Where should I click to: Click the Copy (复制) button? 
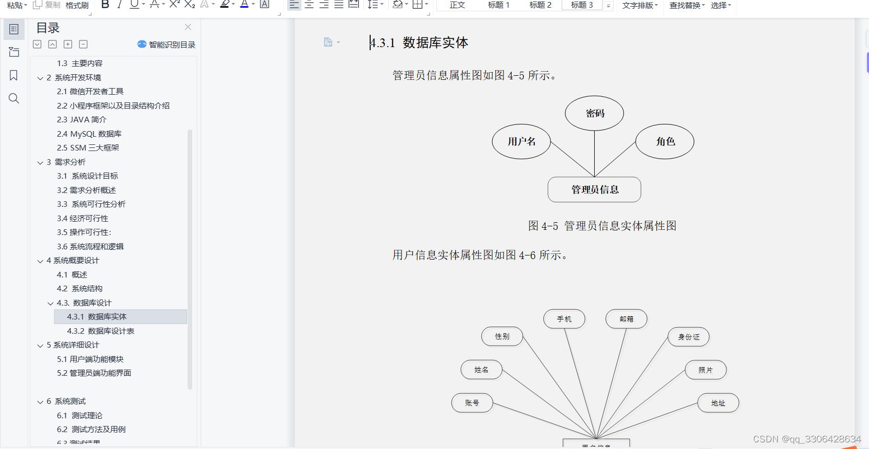point(47,5)
